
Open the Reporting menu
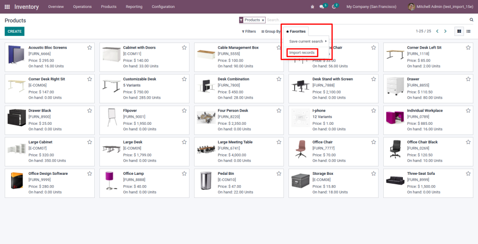(x=134, y=7)
